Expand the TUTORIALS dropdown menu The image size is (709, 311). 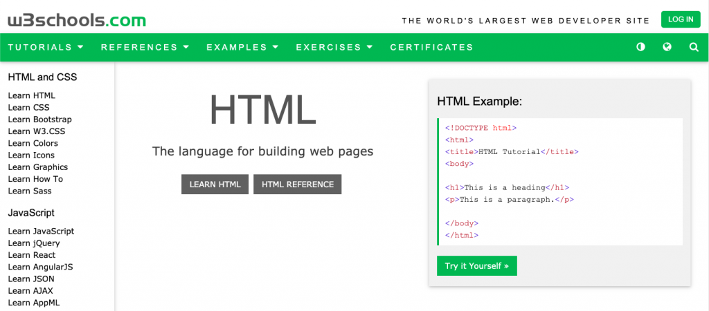tap(46, 47)
